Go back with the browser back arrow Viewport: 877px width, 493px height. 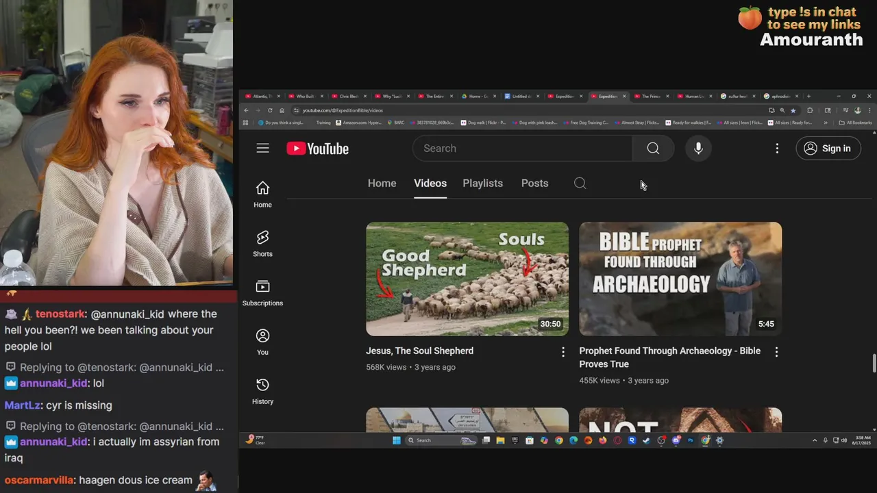246,110
